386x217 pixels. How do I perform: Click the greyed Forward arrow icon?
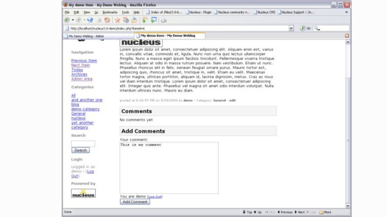[78, 20]
